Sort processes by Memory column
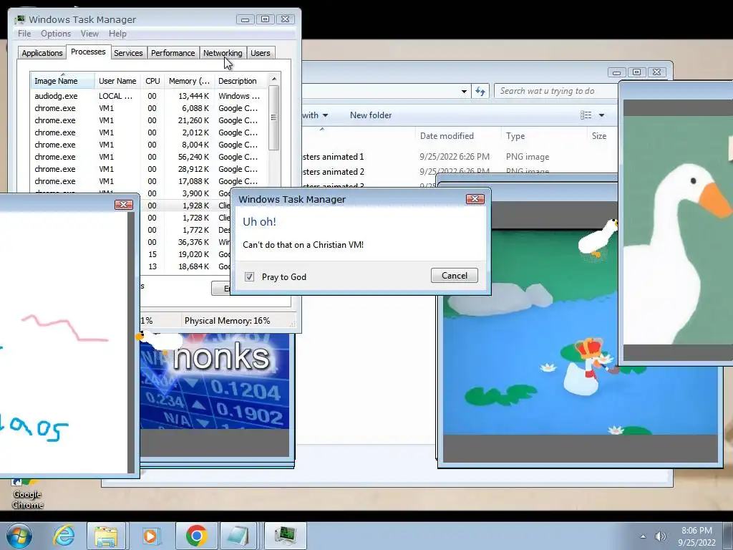 pos(189,81)
